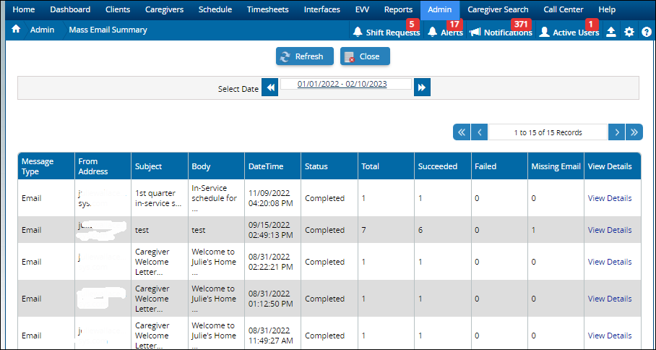Open the EVV menu
The height and width of the screenshot is (350, 656).
(362, 9)
